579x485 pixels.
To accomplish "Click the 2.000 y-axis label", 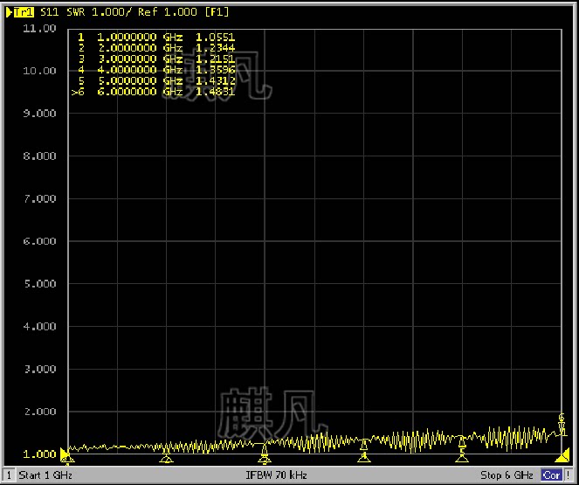I will (x=39, y=412).
